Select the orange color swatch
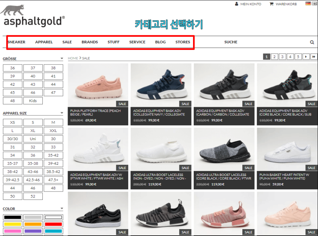 (x=33, y=224)
